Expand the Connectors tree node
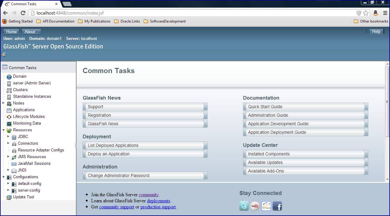The image size is (390, 216). (8, 143)
